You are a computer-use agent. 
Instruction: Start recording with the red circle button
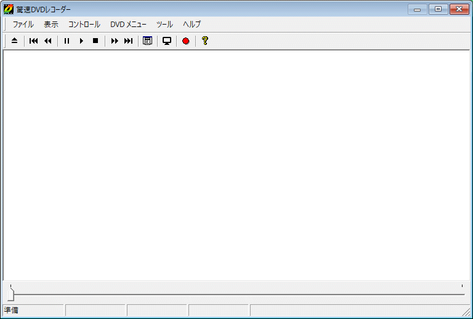click(185, 41)
